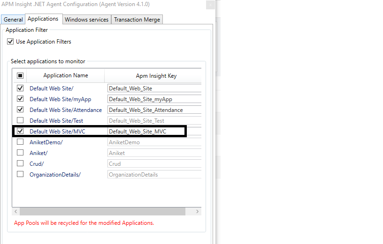Select the Default Web Site/Attendance application name

66,110
